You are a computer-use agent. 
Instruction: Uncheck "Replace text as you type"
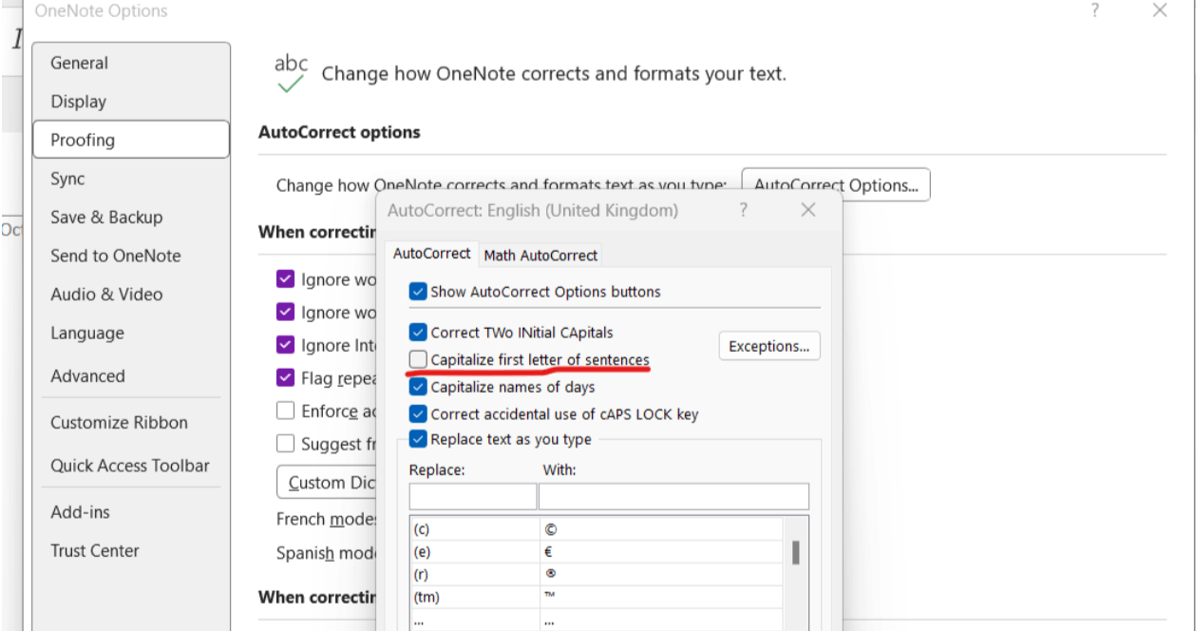(417, 439)
